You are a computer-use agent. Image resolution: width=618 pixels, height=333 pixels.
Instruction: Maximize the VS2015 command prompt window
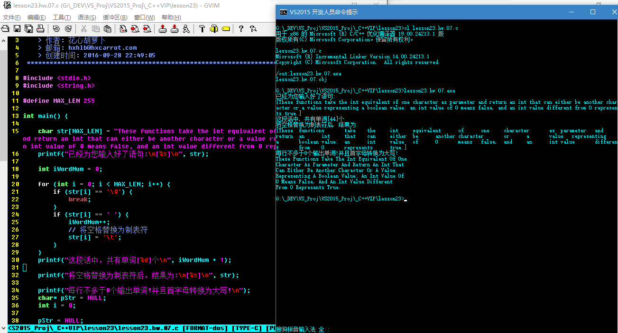coord(592,12)
